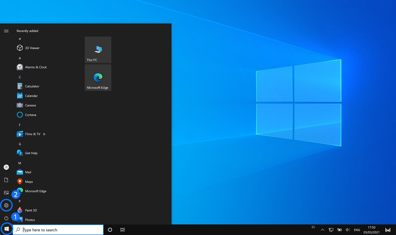Click the volume speaker tray icon

click(348, 230)
